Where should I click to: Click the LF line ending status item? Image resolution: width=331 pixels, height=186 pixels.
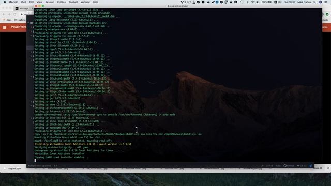tap(262, 166)
